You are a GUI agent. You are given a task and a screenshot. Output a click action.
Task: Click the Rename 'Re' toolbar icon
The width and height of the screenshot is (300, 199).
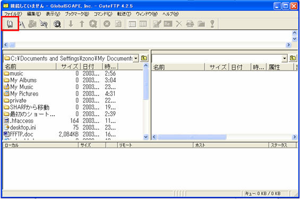[x=168, y=24]
